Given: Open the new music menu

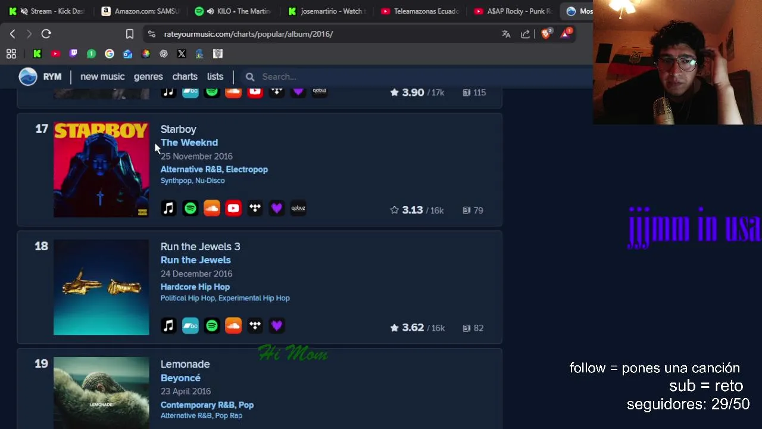Looking at the screenshot, I should [x=102, y=76].
